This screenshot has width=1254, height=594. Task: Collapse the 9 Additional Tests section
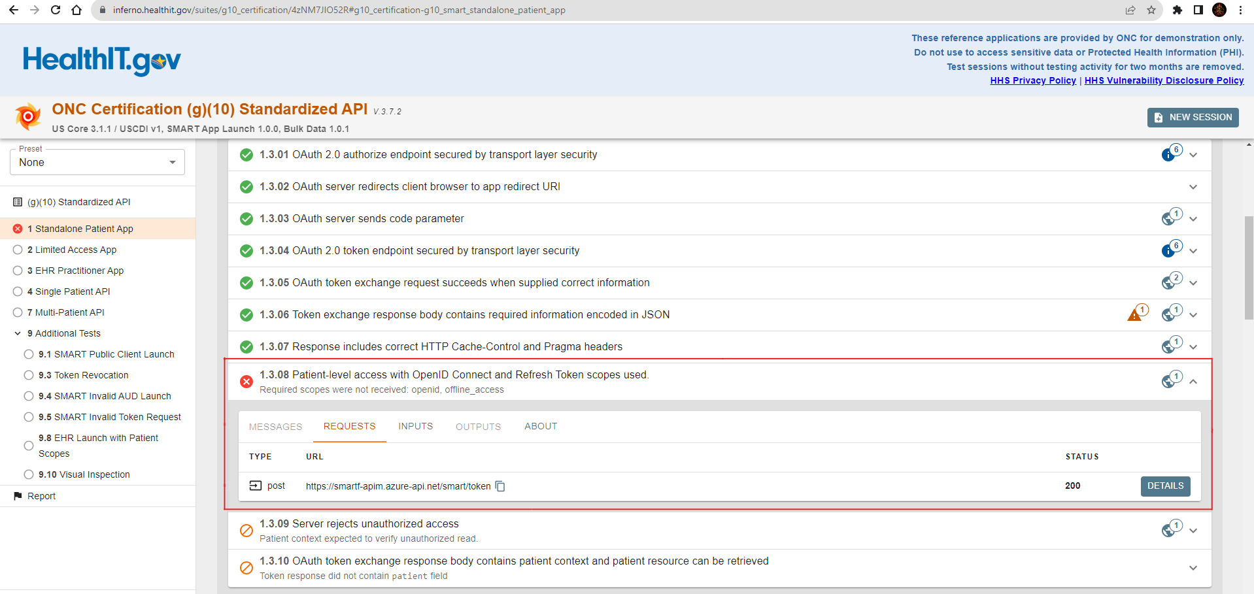pyautogui.click(x=17, y=333)
